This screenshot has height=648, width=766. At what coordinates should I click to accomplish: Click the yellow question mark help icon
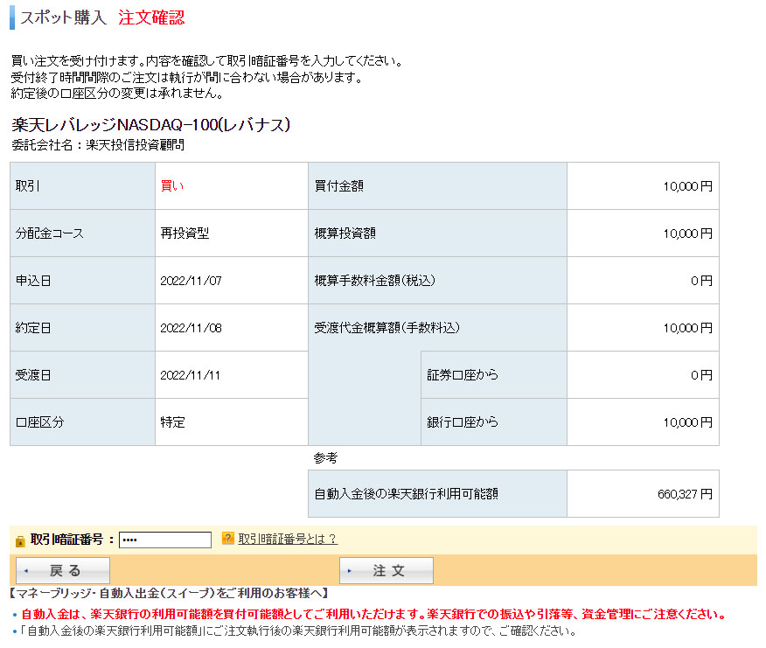(228, 539)
